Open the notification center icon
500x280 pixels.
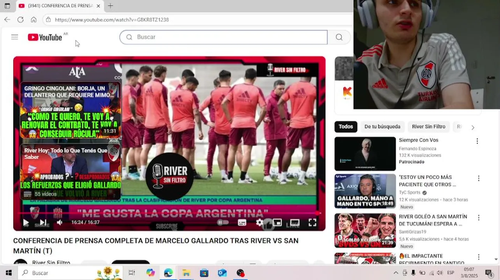coord(489,273)
